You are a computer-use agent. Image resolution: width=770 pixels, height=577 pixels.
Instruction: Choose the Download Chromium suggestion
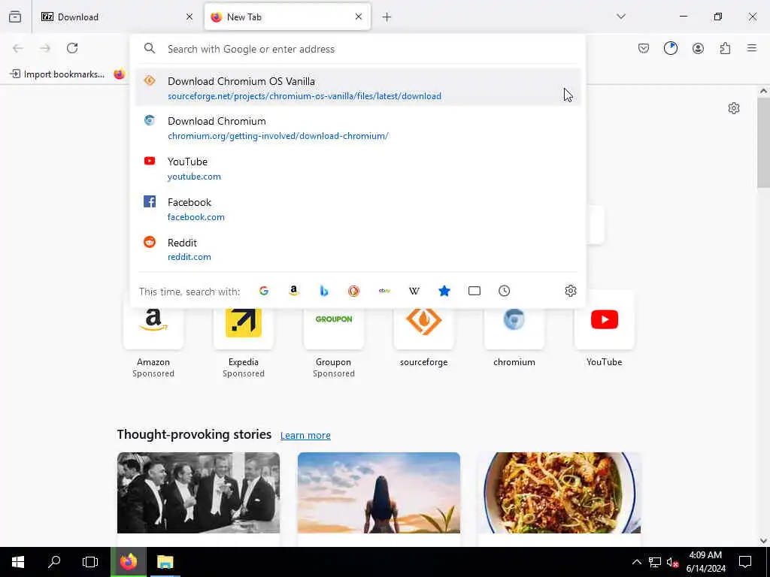(357, 128)
